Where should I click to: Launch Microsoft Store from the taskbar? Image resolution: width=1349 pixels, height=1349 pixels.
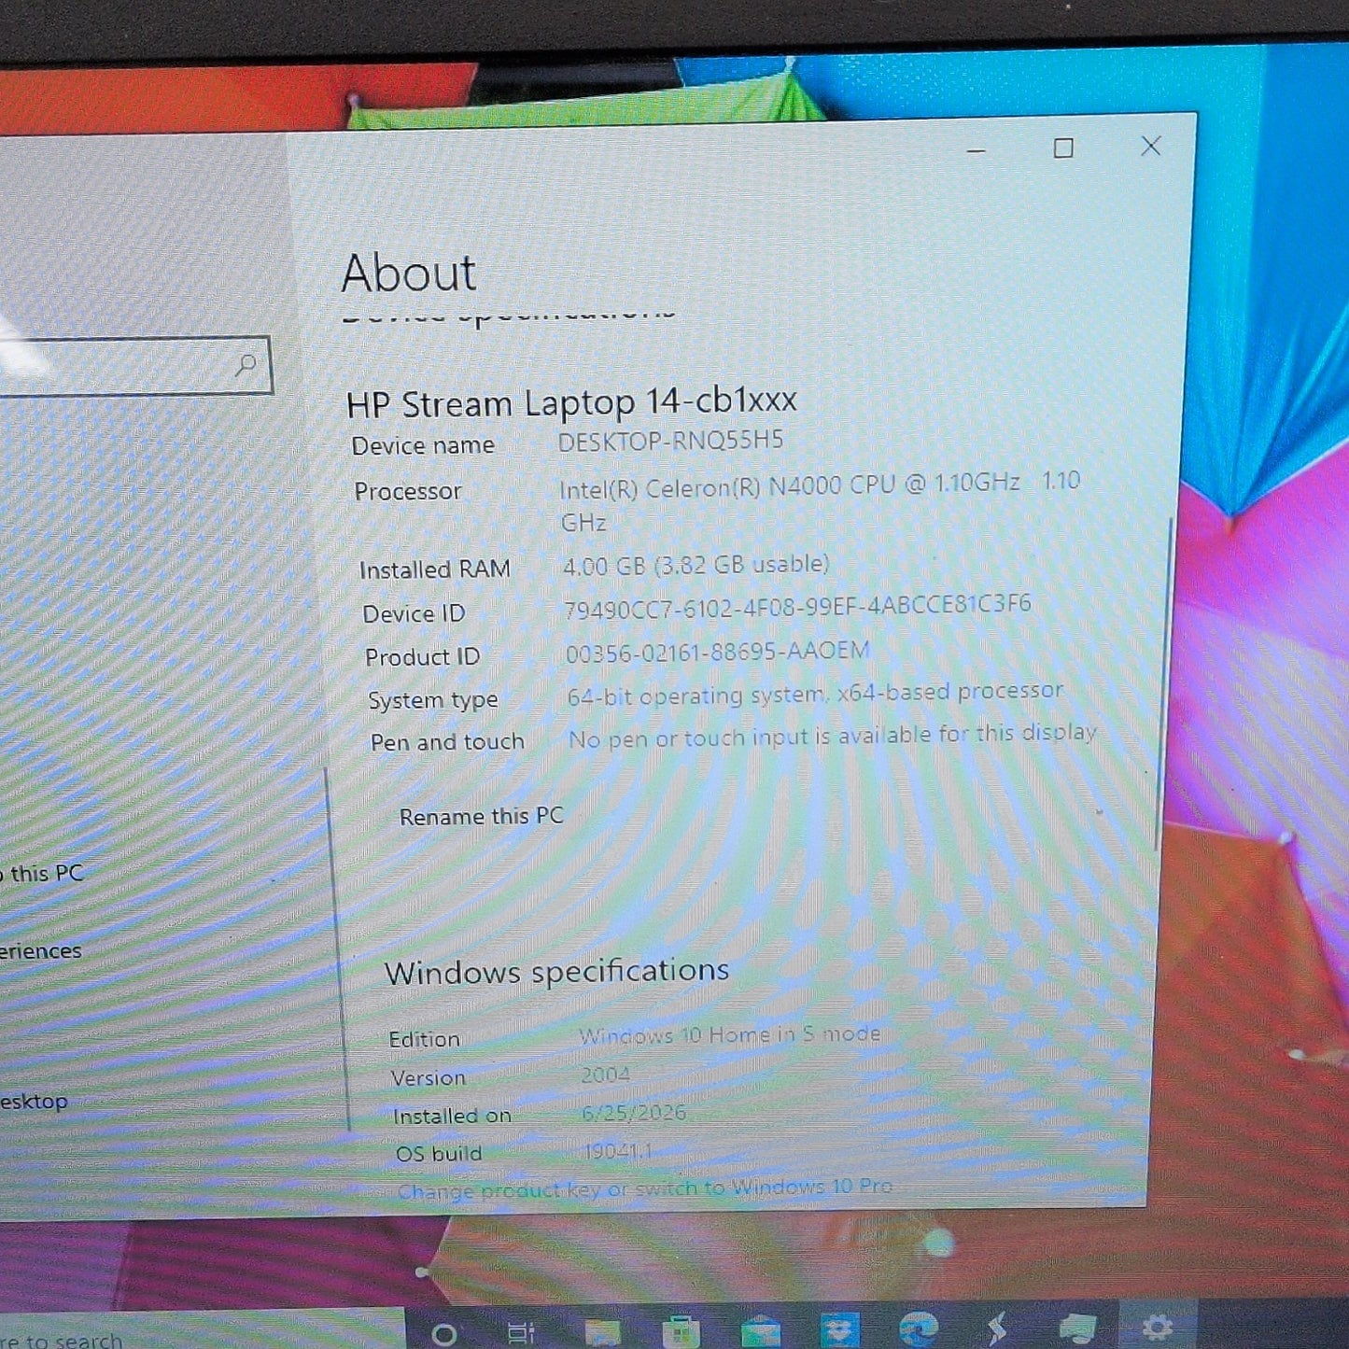[x=682, y=1331]
